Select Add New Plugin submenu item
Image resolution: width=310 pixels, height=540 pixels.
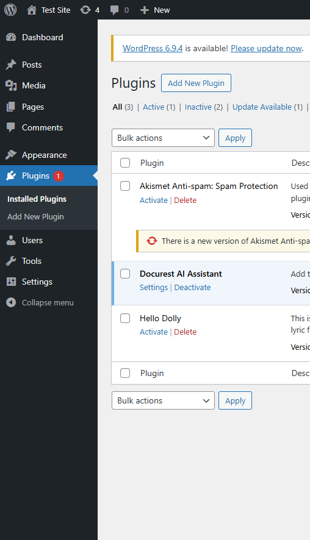[x=35, y=216]
